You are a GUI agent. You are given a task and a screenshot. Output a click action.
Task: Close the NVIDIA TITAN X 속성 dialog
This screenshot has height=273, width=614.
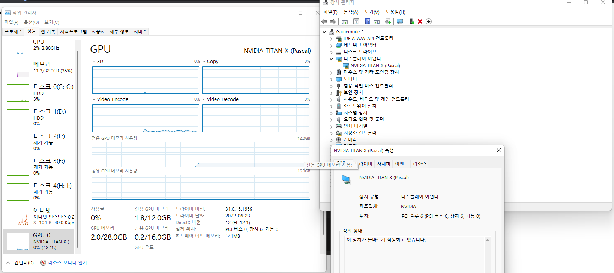[499, 150]
